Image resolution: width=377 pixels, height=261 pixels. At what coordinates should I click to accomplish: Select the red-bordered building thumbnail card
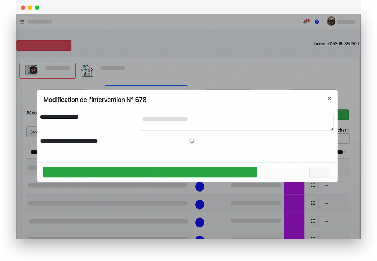[x=48, y=71]
